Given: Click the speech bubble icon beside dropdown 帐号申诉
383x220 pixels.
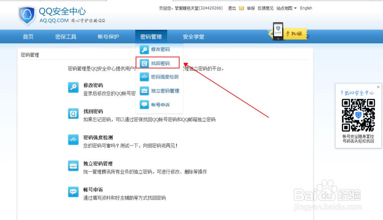Looking at the screenshot, I should tap(144, 105).
